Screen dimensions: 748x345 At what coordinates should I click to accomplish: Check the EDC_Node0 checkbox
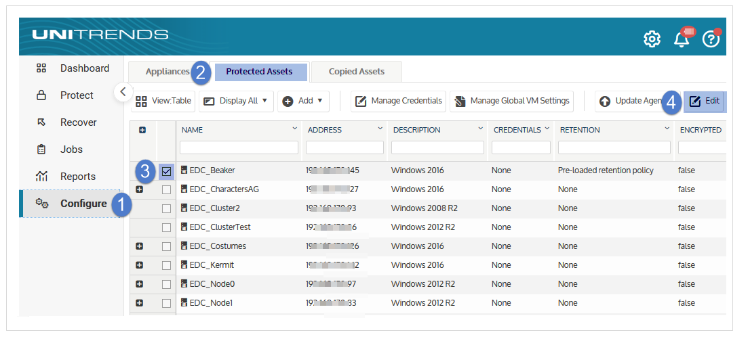pyautogui.click(x=167, y=284)
